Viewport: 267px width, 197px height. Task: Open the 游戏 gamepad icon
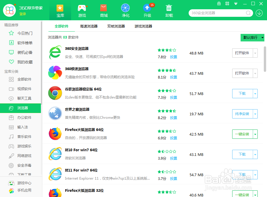coord(82,8)
